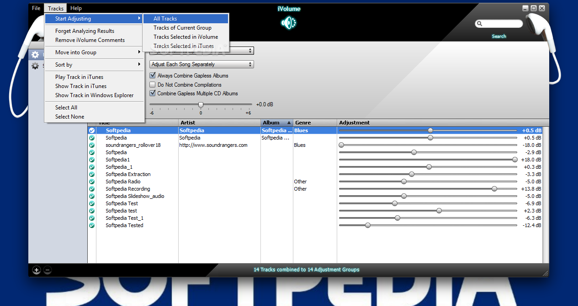Viewport: 578px width, 306px height.
Task: Click adjustment slider for soundrangers_rollover18 track
Action: click(341, 145)
